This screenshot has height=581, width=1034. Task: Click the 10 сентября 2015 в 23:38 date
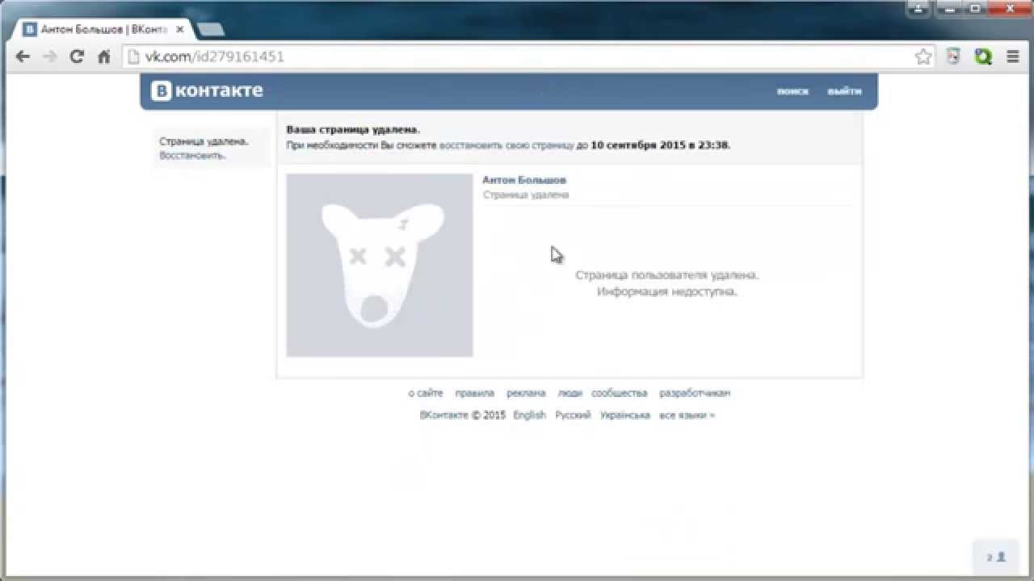point(660,145)
